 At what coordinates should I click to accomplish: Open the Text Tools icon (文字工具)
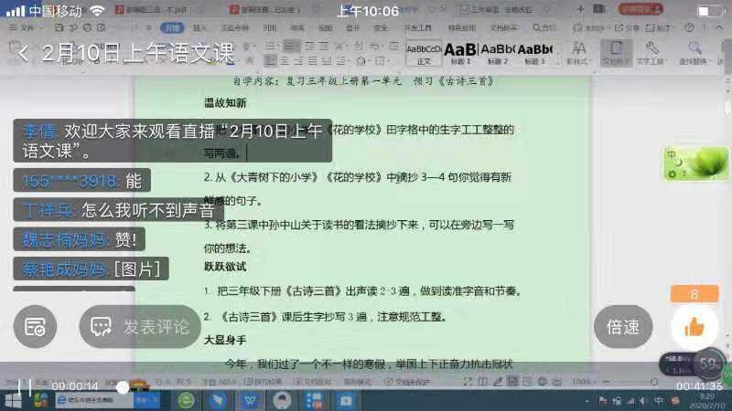(651, 52)
